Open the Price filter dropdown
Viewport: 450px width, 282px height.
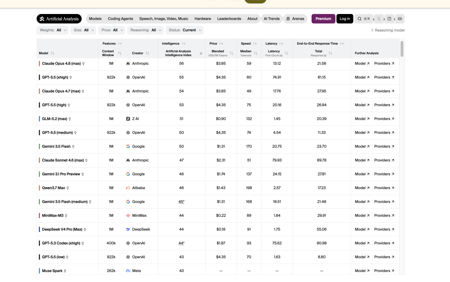pos(112,30)
